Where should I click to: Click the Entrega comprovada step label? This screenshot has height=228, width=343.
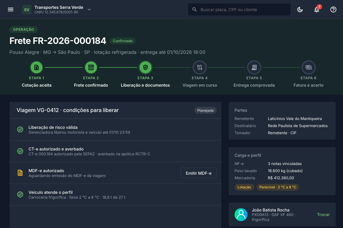[x=254, y=85]
